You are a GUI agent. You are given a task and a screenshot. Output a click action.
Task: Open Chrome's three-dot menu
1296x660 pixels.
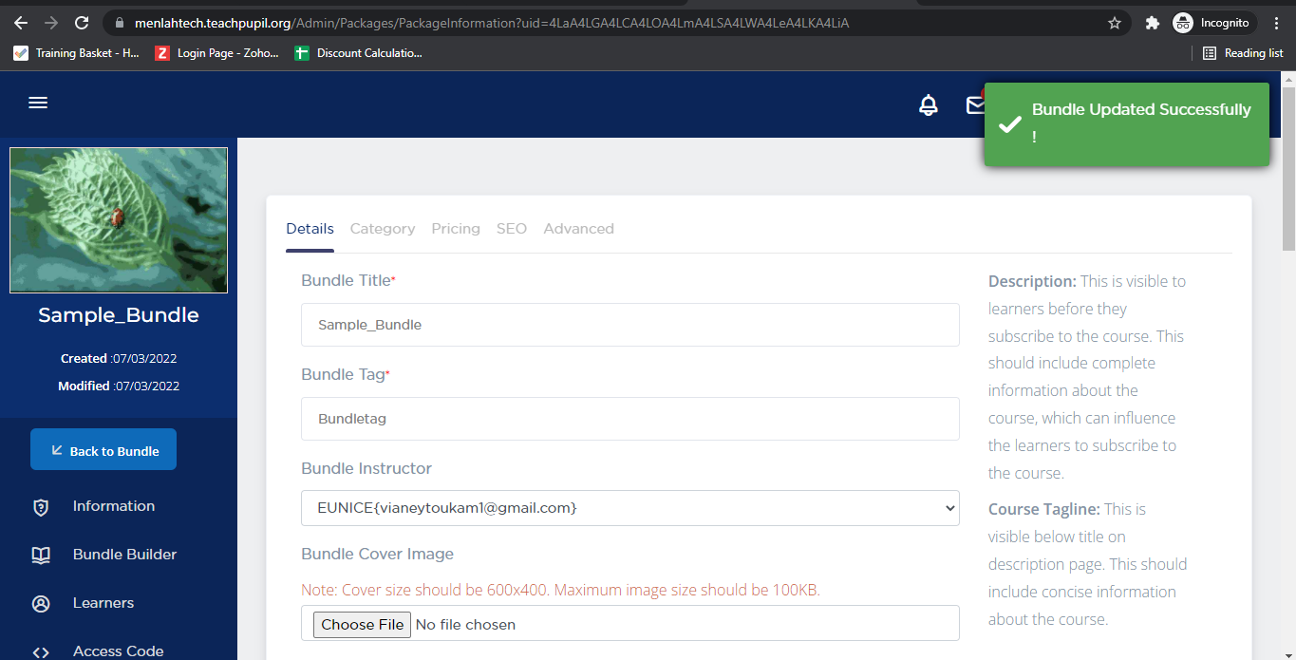click(x=1276, y=23)
